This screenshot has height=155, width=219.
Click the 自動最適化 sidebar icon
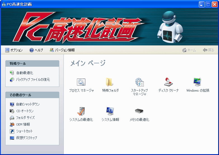(x=12, y=73)
